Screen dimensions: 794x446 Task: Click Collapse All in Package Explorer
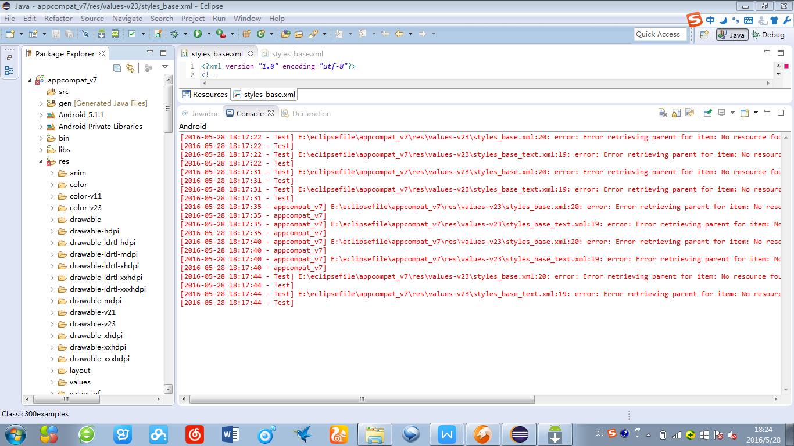pos(117,68)
